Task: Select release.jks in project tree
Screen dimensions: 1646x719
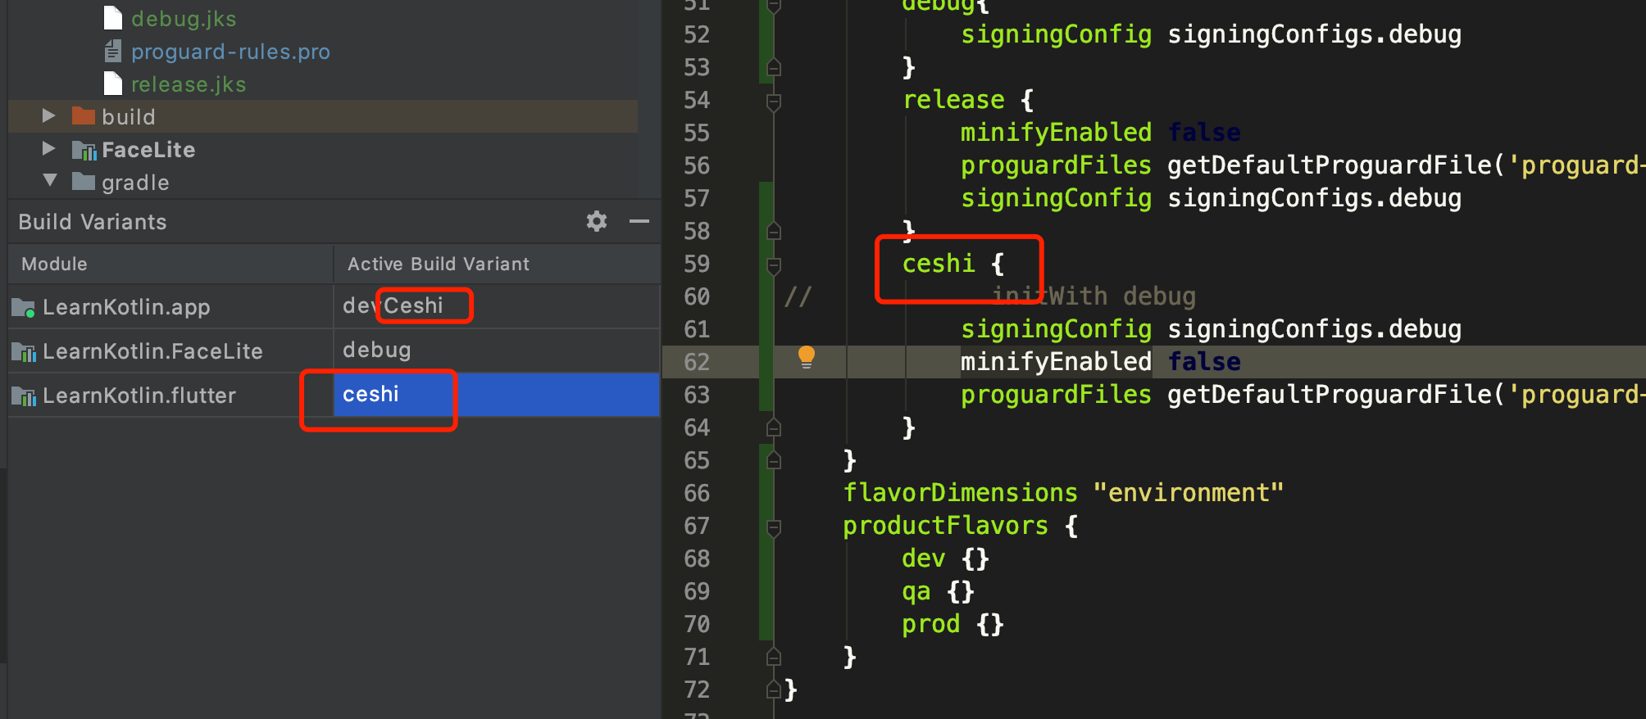Action: pyautogui.click(x=189, y=84)
